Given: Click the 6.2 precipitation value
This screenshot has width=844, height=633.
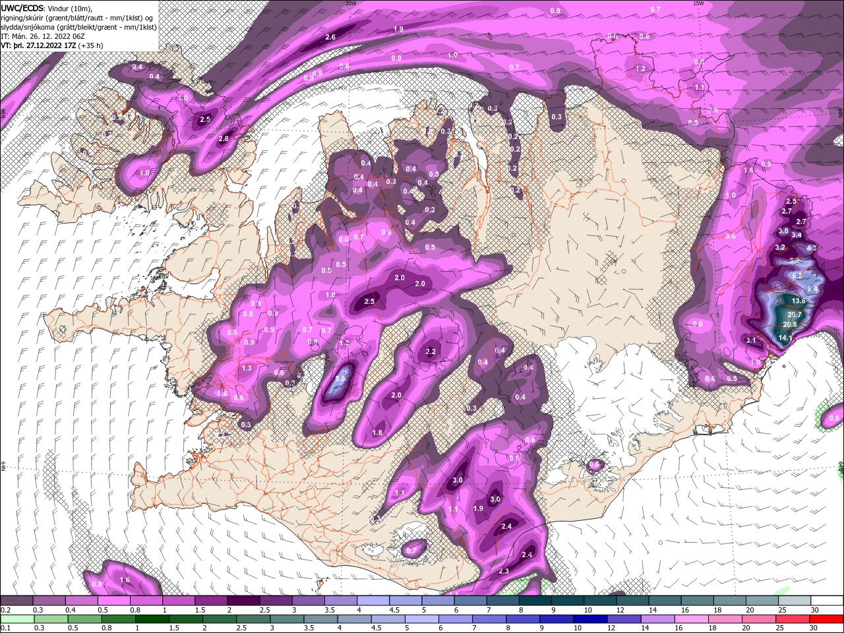Looking at the screenshot, I should 797,276.
